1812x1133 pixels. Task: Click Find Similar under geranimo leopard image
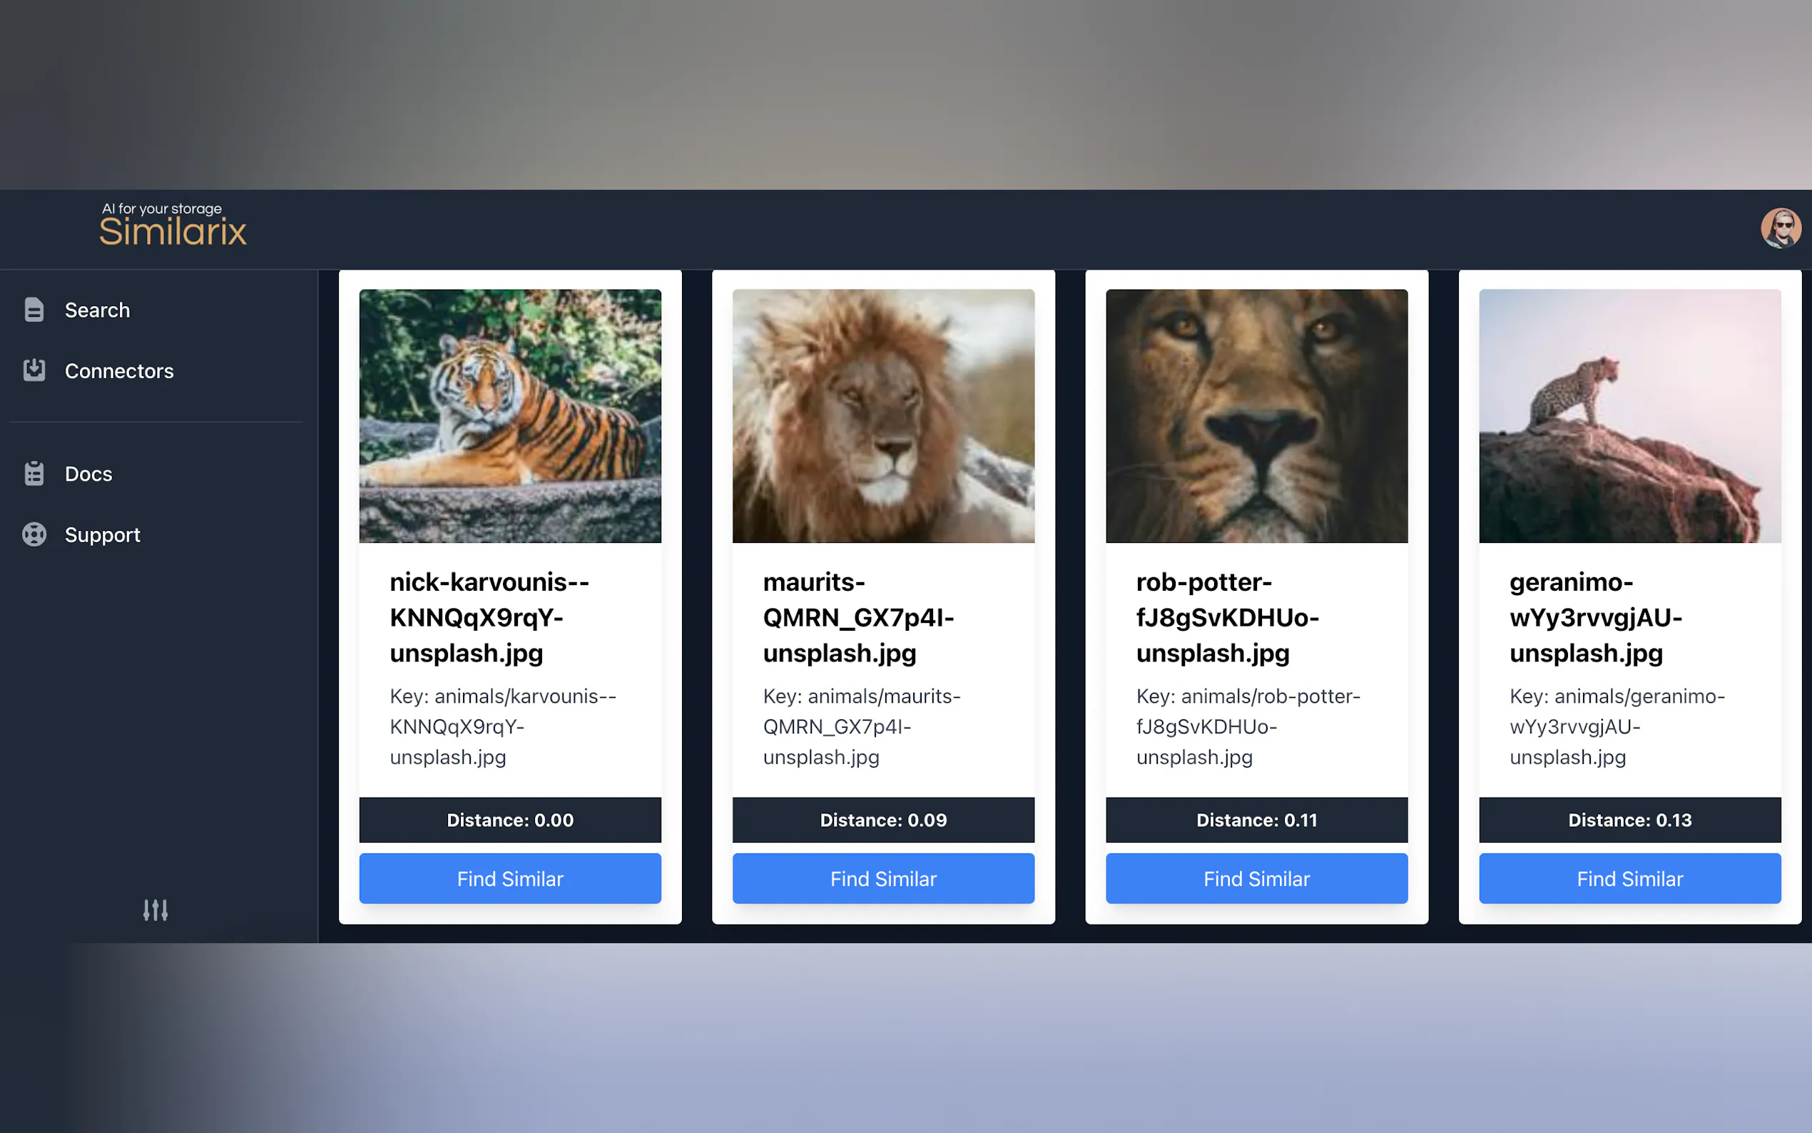(1629, 878)
